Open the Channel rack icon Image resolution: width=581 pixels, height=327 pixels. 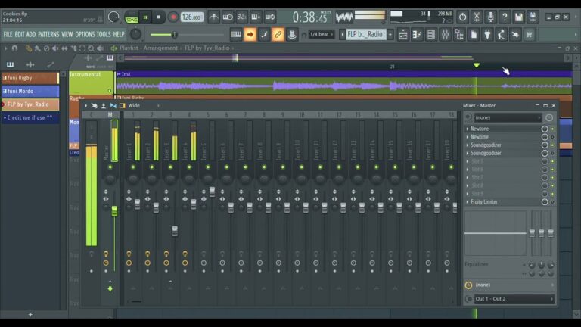click(x=431, y=35)
